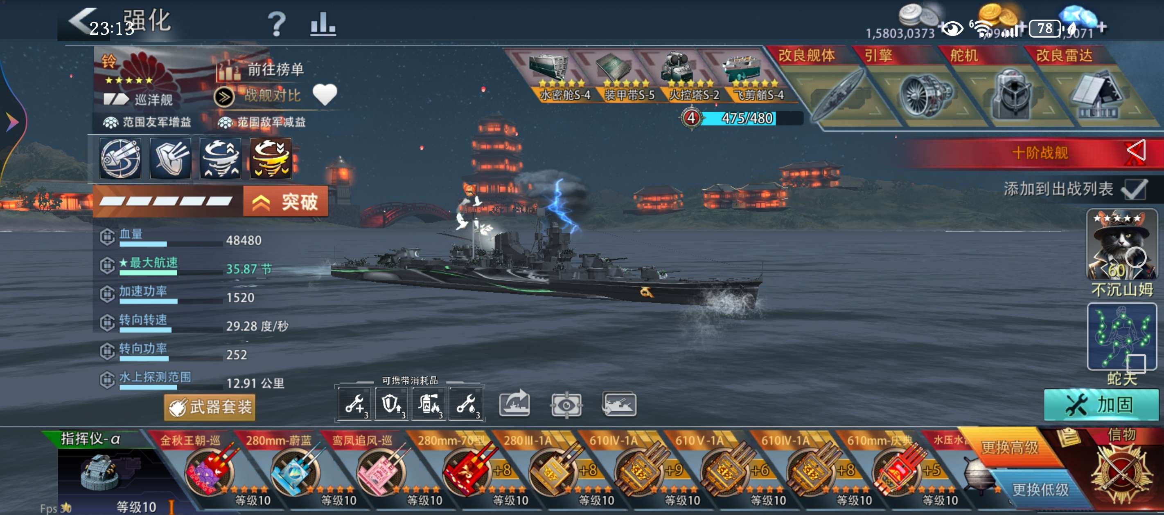
Task: Select the 不沉山姆 cat commander thumbnail
Action: pyautogui.click(x=1121, y=245)
